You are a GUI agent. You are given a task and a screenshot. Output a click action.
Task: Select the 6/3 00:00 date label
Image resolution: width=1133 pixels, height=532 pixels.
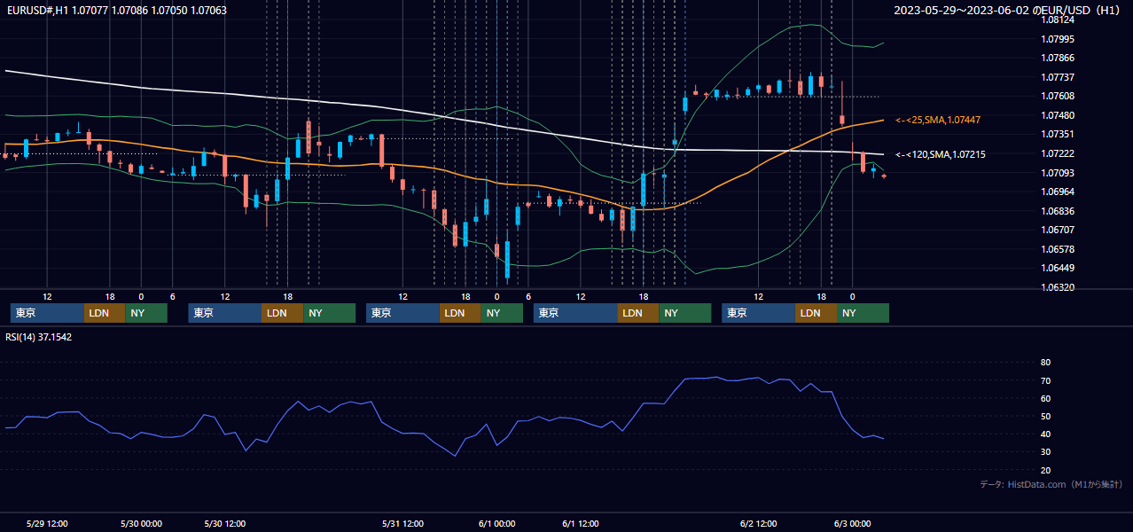point(852,523)
